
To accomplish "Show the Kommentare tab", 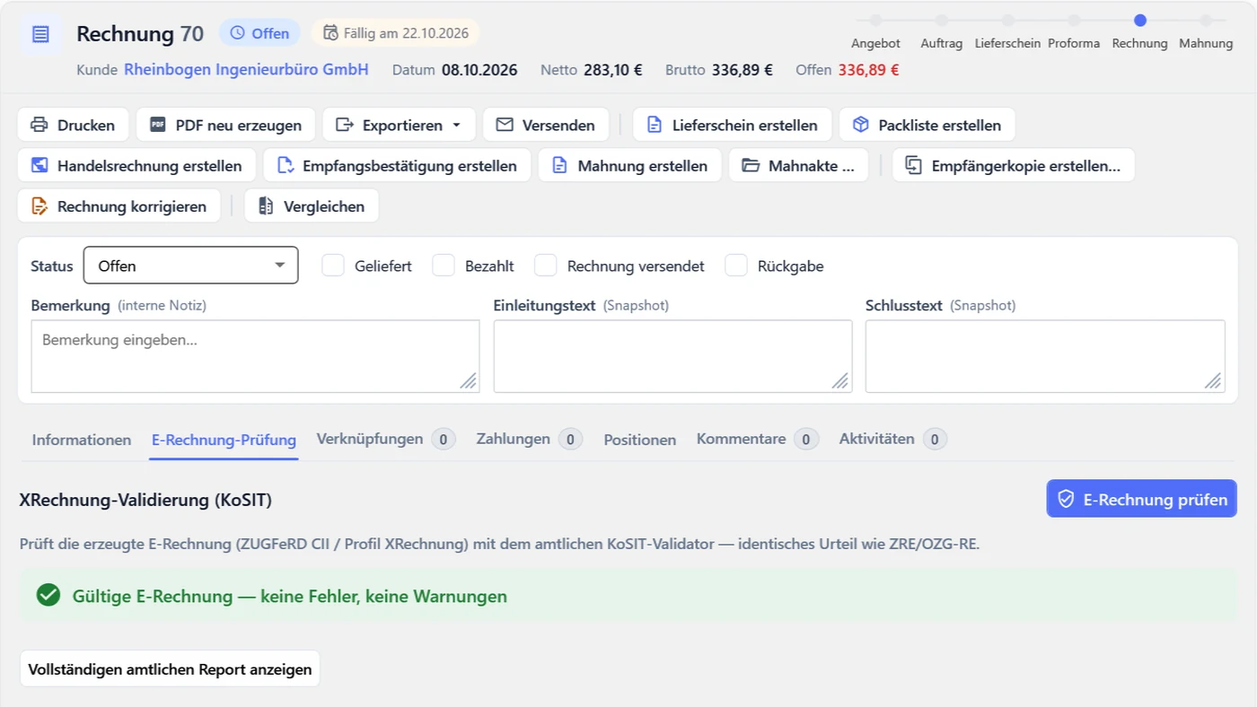I will pyautogui.click(x=758, y=439).
